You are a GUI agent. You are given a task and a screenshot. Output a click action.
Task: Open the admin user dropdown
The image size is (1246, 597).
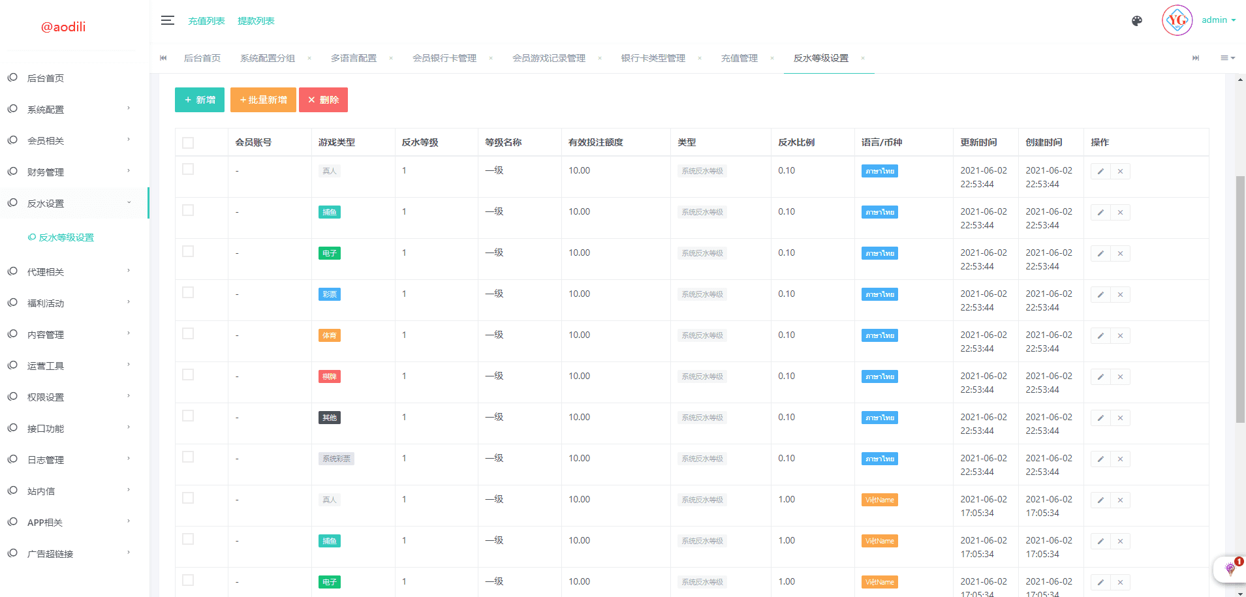[1218, 20]
